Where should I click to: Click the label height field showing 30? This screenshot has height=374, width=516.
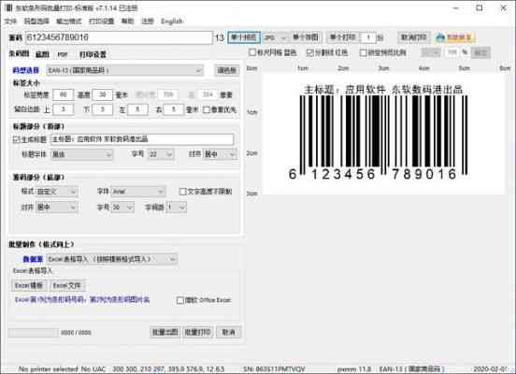[x=102, y=94]
